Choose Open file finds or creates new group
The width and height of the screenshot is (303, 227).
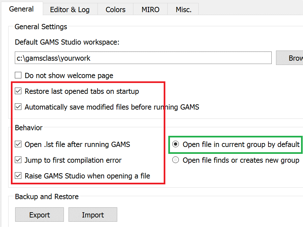[x=176, y=160]
